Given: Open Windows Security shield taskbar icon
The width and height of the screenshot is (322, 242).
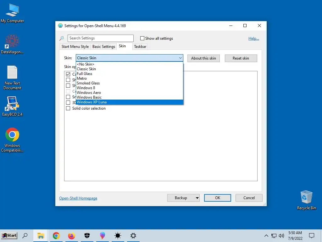Looking at the screenshot, I should (x=87, y=235).
